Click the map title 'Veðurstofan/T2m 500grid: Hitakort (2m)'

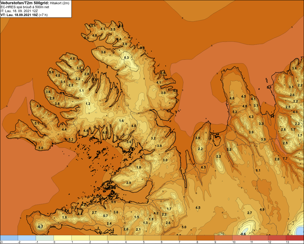[x=35, y=3]
